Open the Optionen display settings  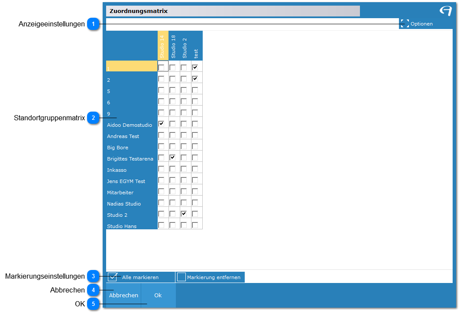pos(425,24)
